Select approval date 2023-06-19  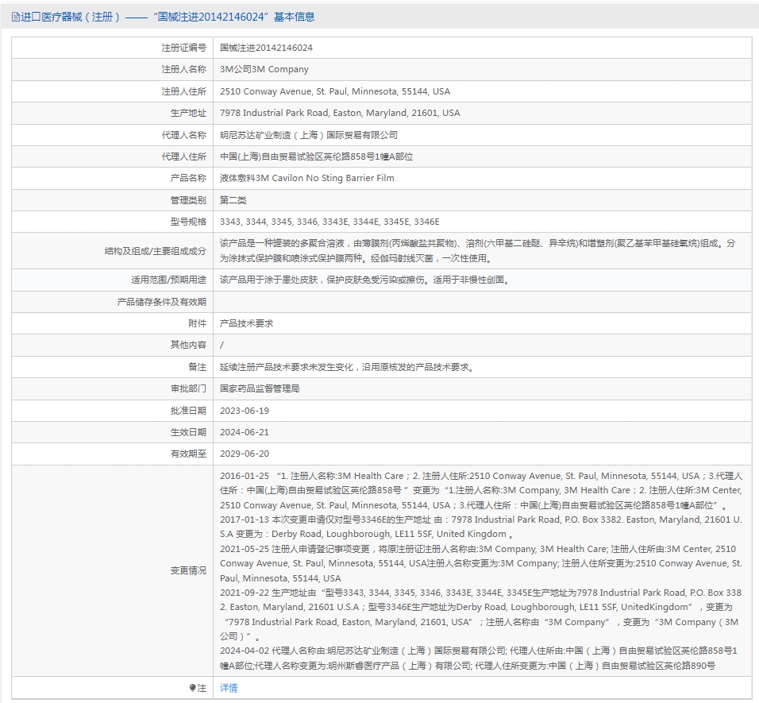click(245, 411)
